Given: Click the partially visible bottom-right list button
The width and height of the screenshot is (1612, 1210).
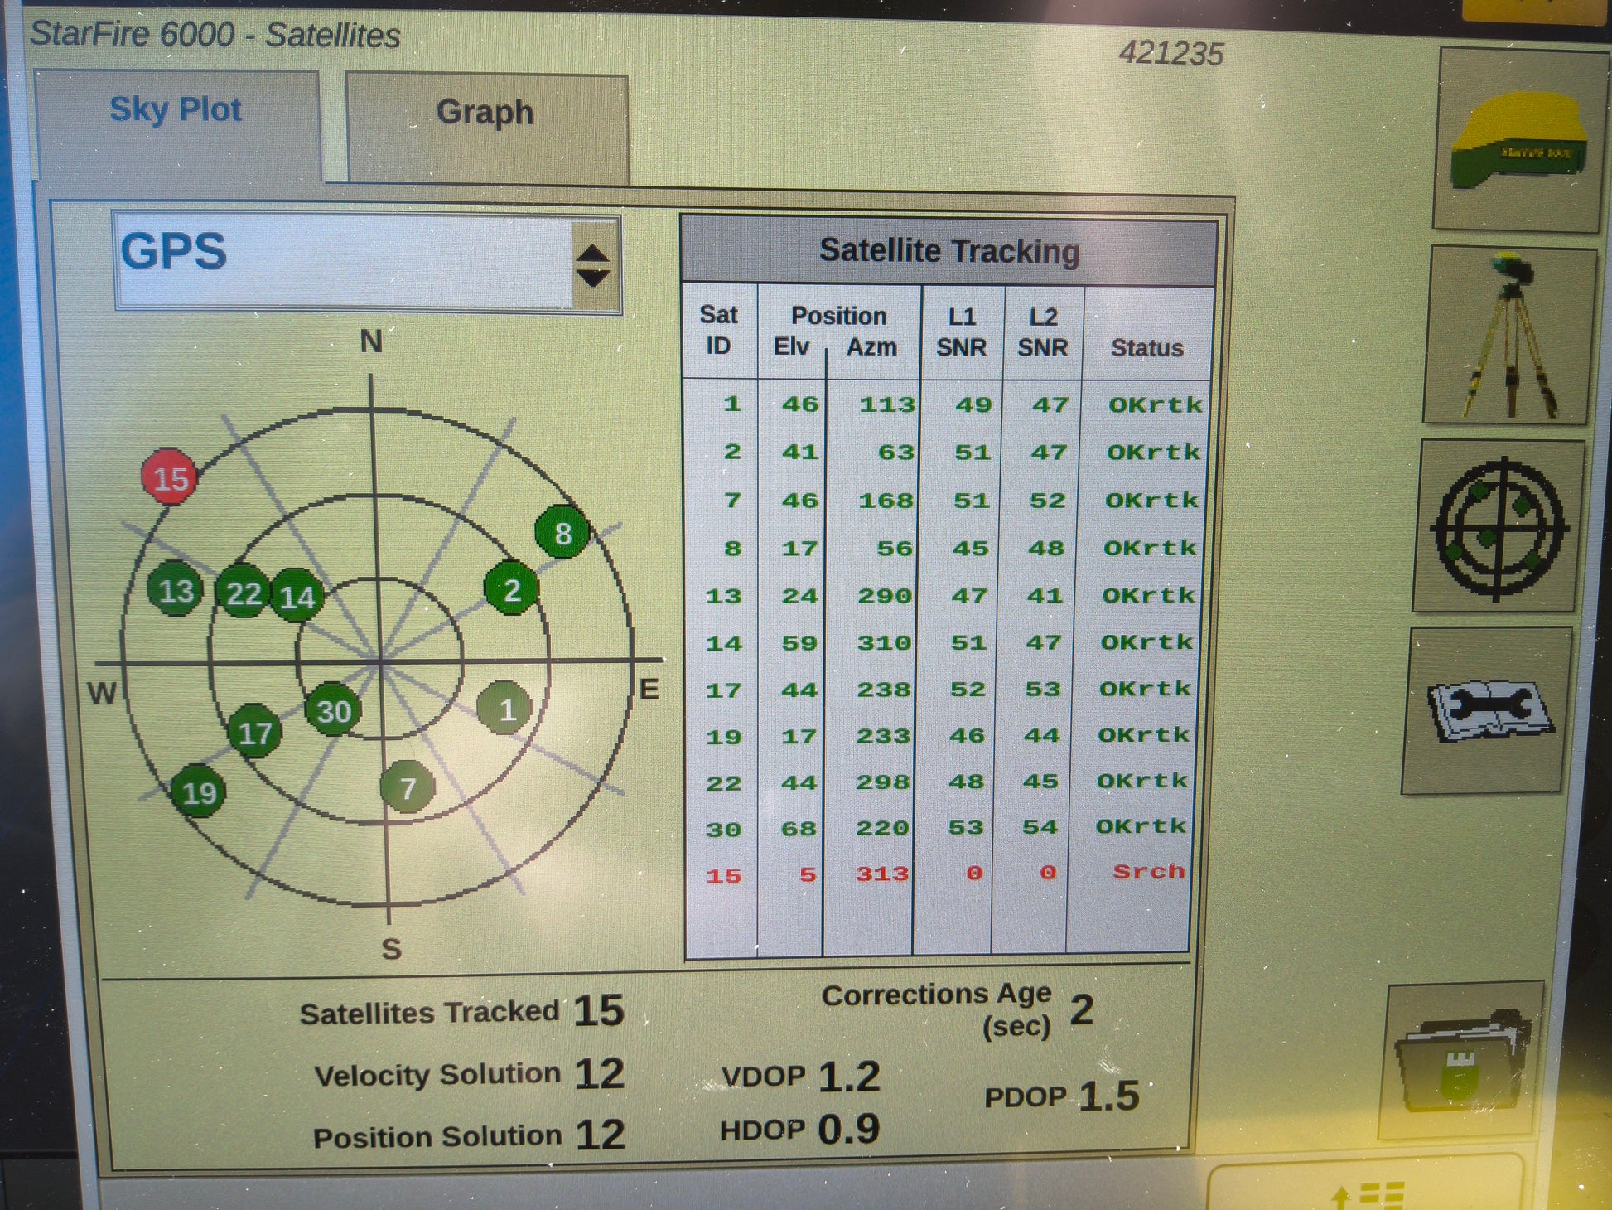Looking at the screenshot, I should 1367,1192.
